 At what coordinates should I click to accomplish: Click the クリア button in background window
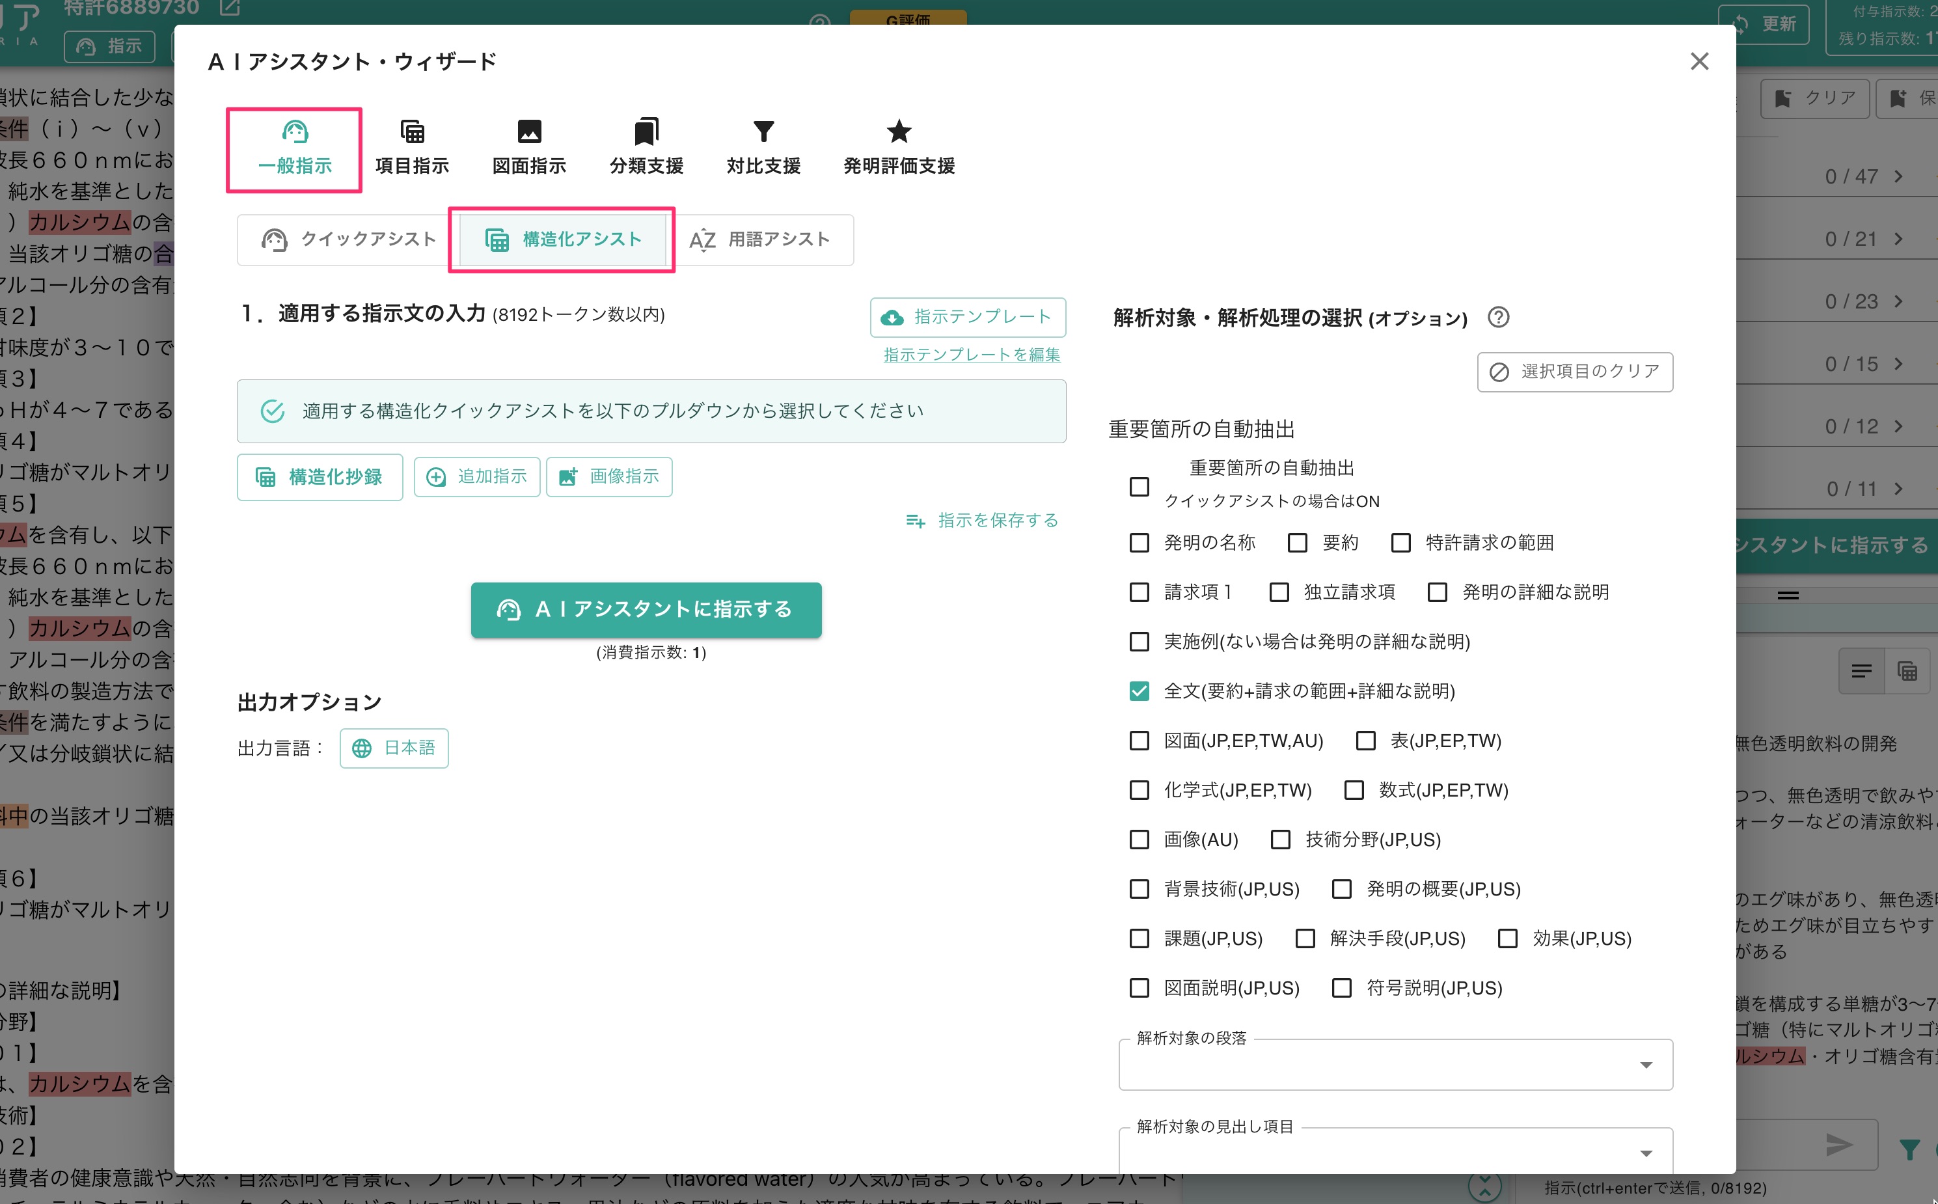(1814, 98)
